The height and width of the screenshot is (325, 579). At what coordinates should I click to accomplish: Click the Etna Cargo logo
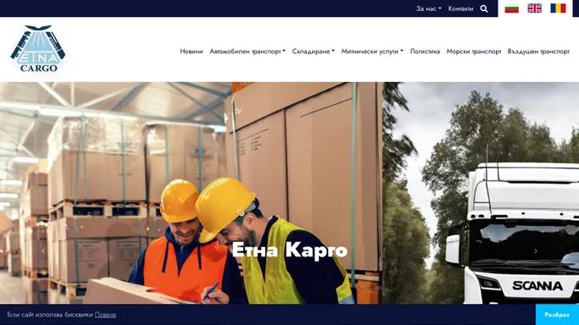(38, 48)
